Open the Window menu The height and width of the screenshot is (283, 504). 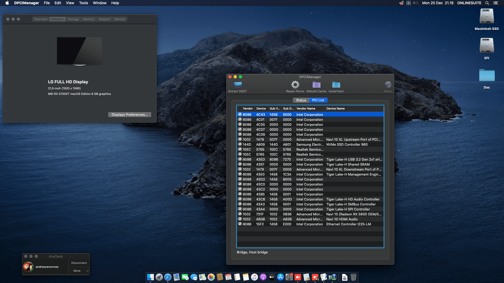(x=99, y=3)
